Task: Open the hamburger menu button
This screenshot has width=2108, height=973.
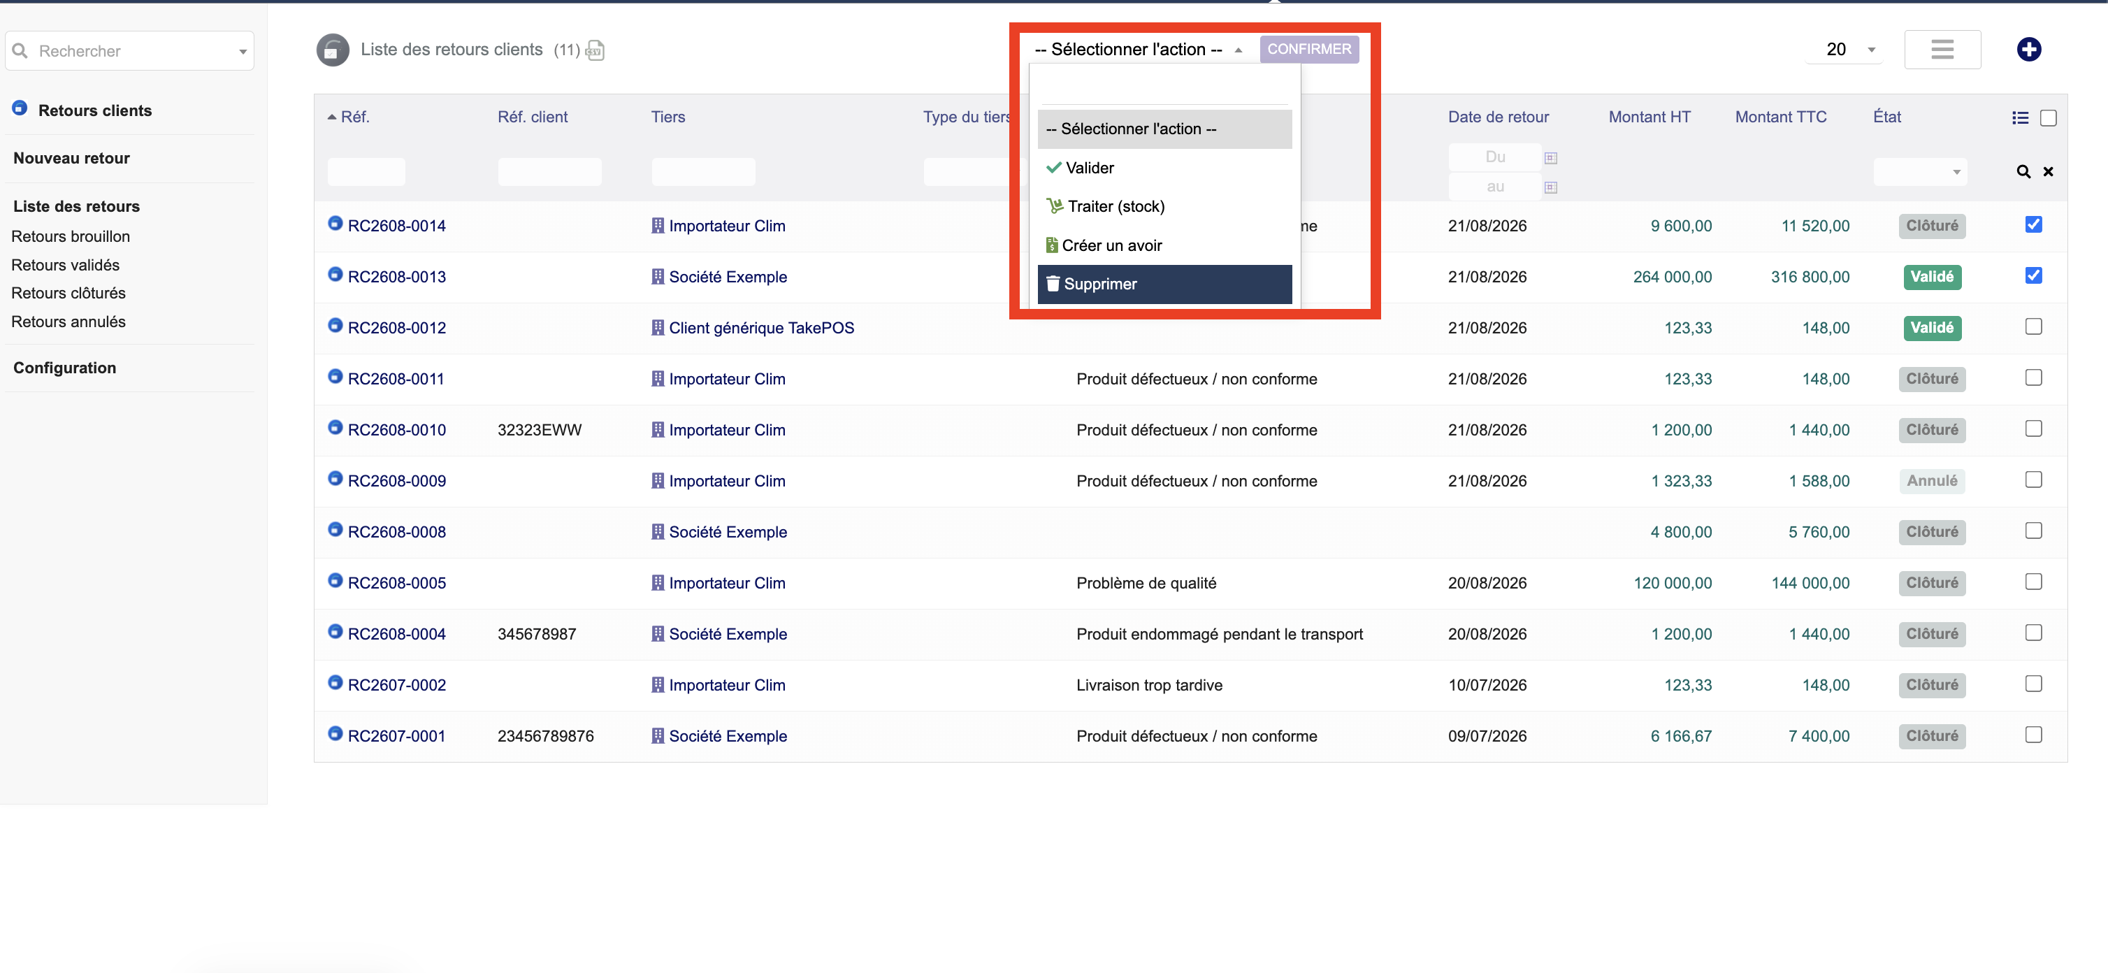Action: point(1942,49)
